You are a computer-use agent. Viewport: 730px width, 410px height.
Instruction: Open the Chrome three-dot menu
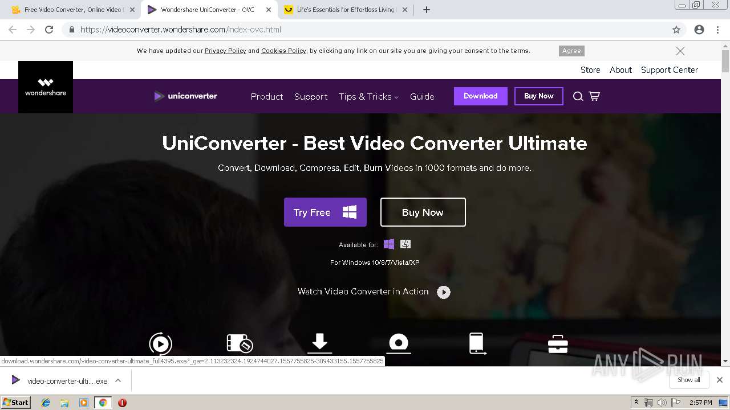[x=718, y=30]
